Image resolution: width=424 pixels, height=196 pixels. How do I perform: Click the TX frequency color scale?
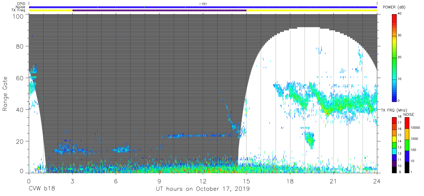coord(394,144)
